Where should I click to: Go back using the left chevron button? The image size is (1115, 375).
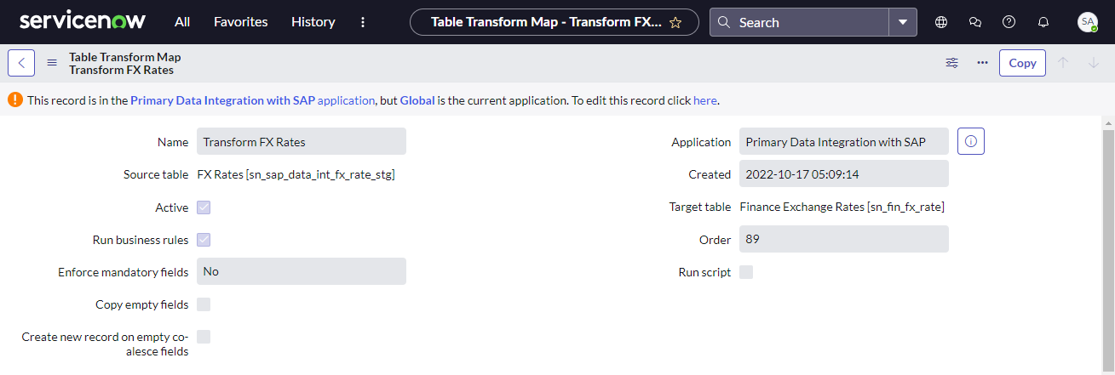[x=21, y=63]
